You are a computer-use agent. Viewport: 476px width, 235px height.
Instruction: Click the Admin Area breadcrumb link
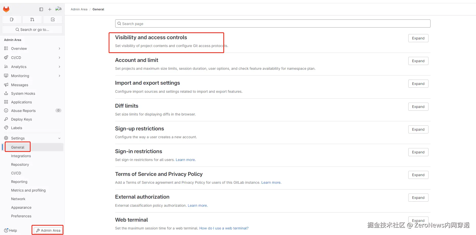pyautogui.click(x=79, y=9)
